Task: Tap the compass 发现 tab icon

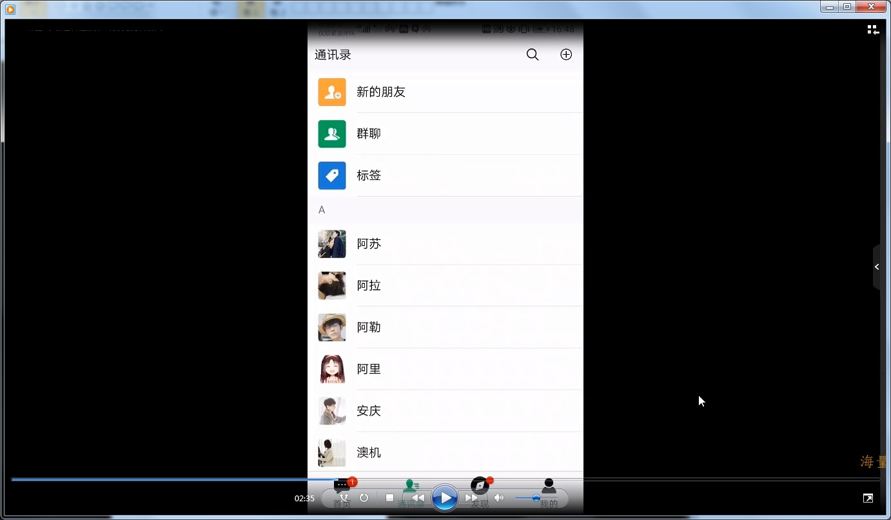Action: coord(480,485)
